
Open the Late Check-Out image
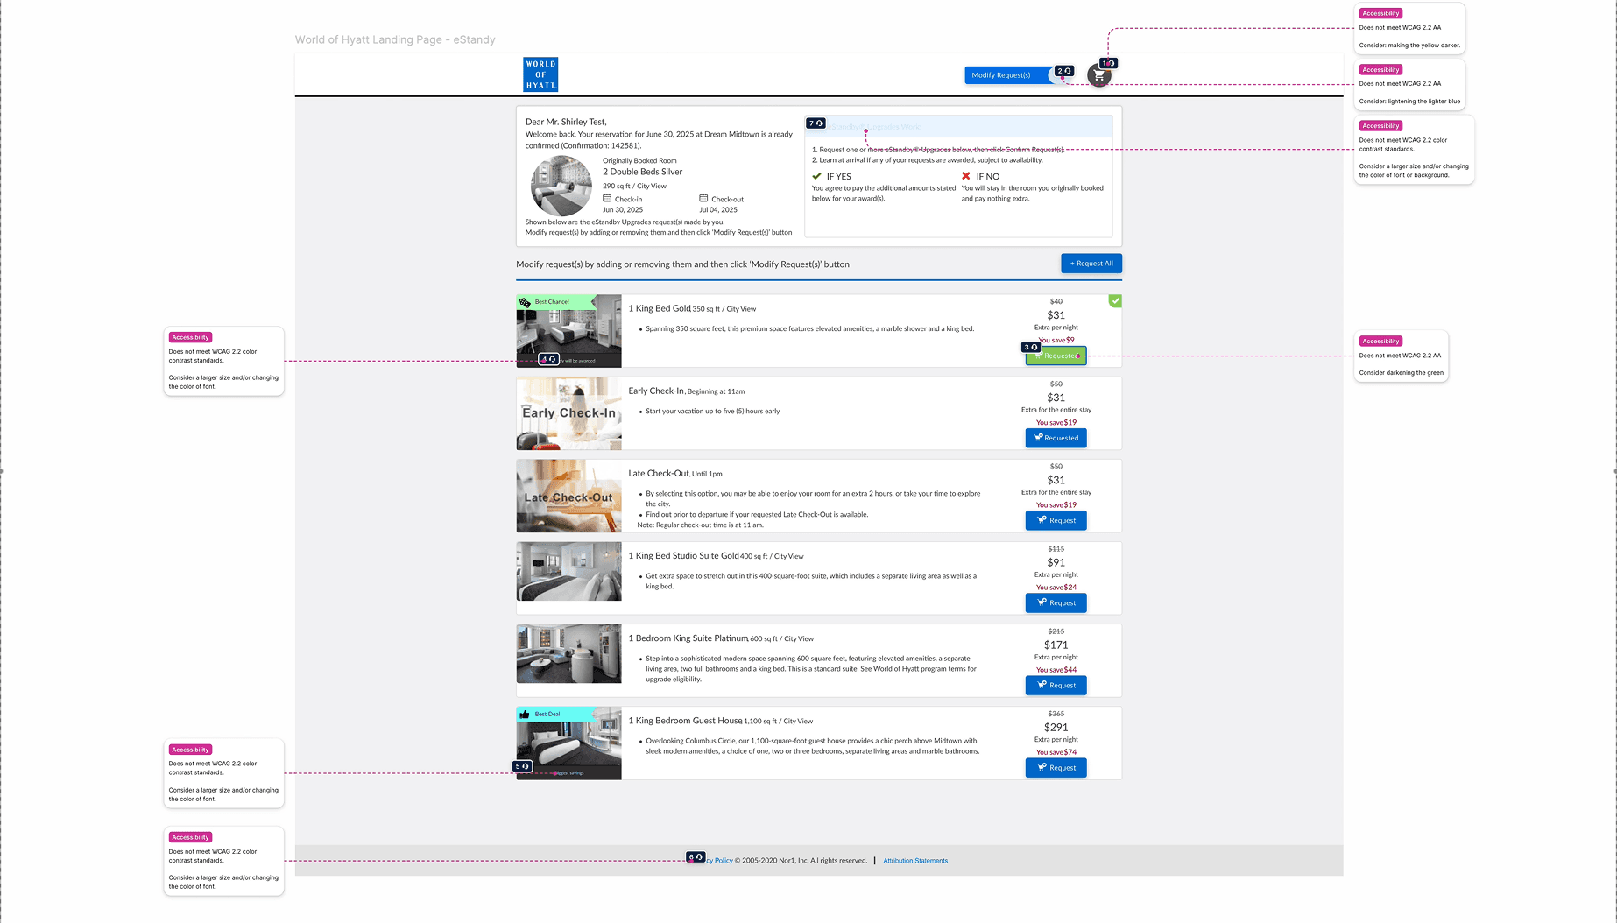[x=569, y=496]
